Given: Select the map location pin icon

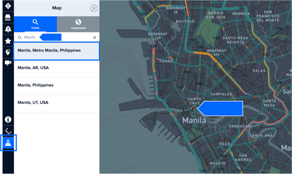Looking at the screenshot, I should [x=8, y=143].
